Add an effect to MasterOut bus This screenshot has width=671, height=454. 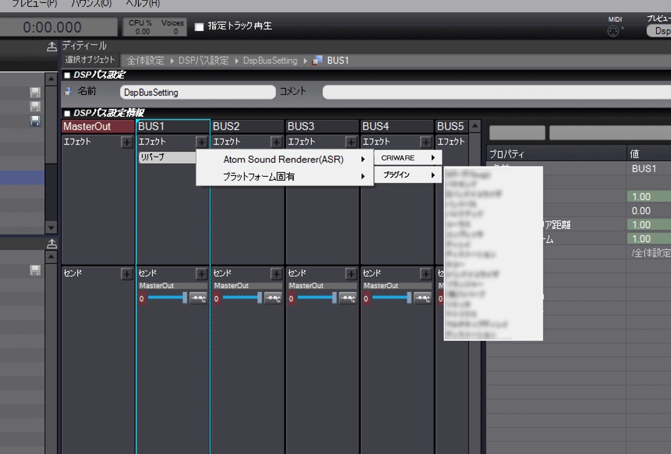point(126,142)
